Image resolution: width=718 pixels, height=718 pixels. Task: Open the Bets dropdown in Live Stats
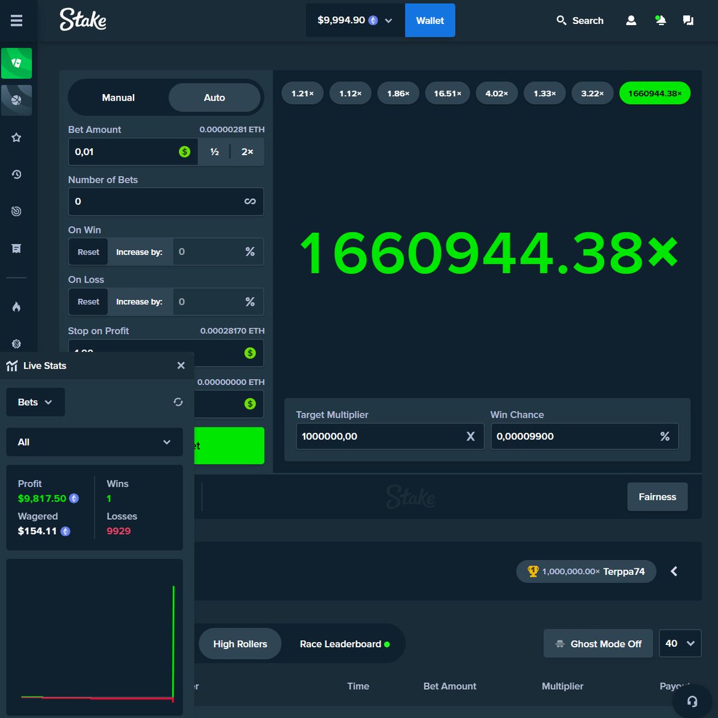pos(35,402)
